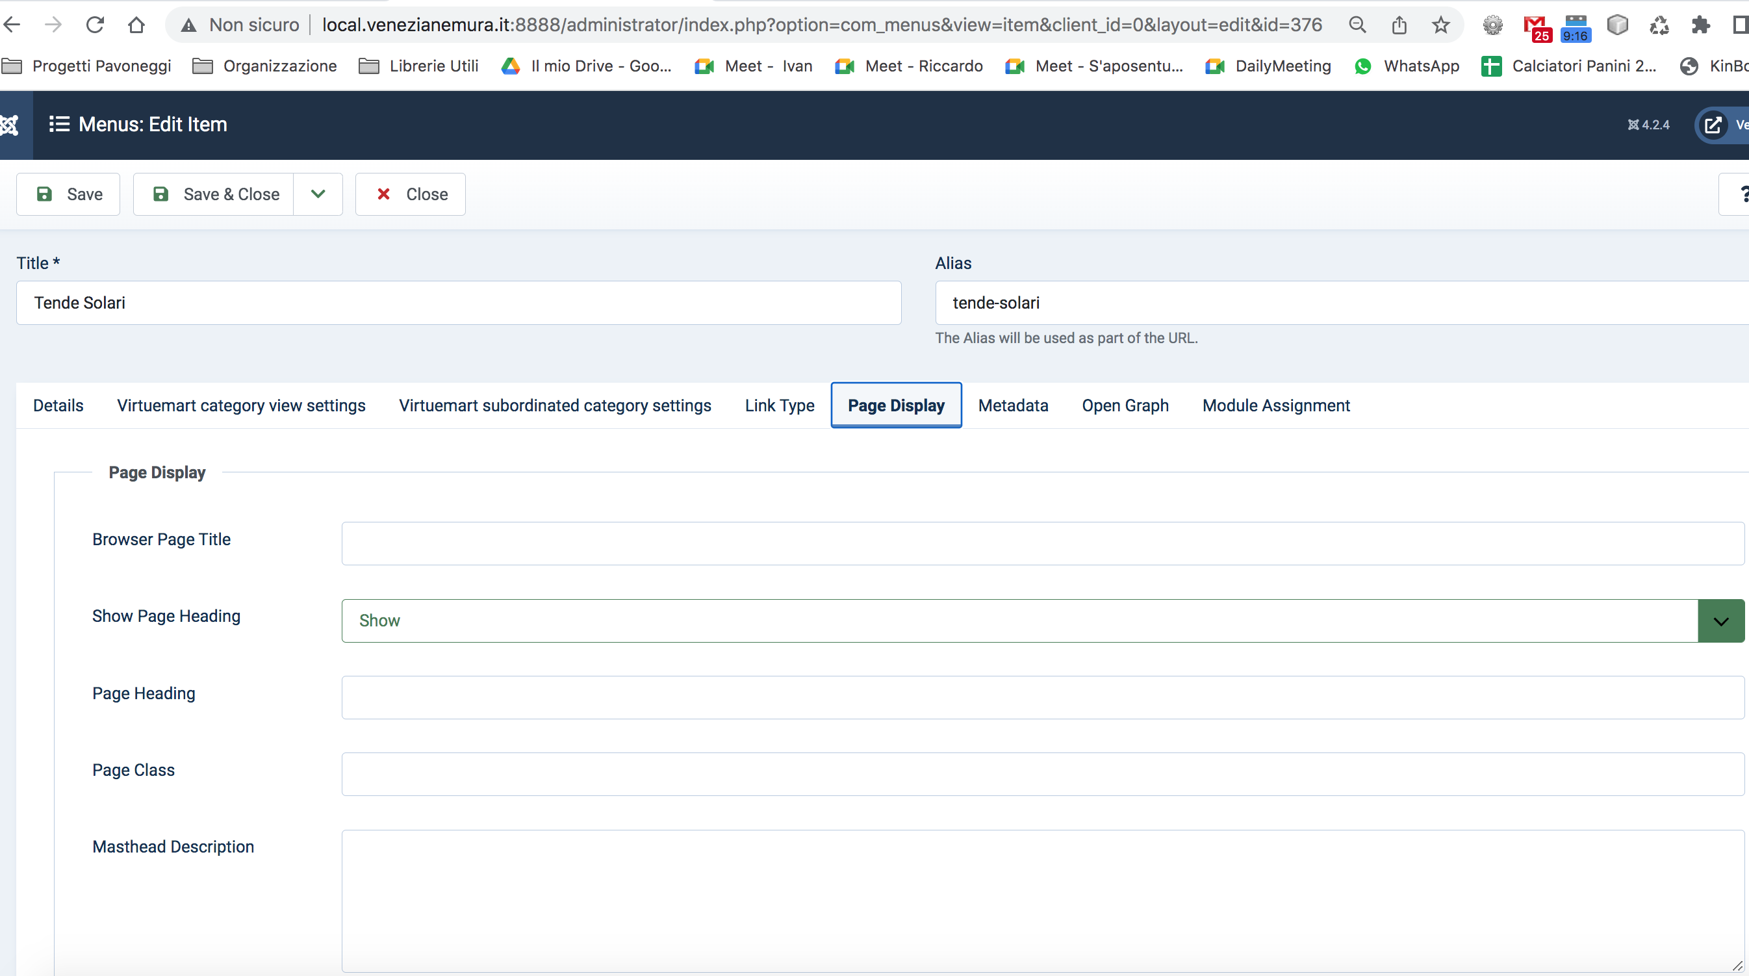Open the Module Assignment tab
Viewport: 1749px width, 976px height.
1275,405
